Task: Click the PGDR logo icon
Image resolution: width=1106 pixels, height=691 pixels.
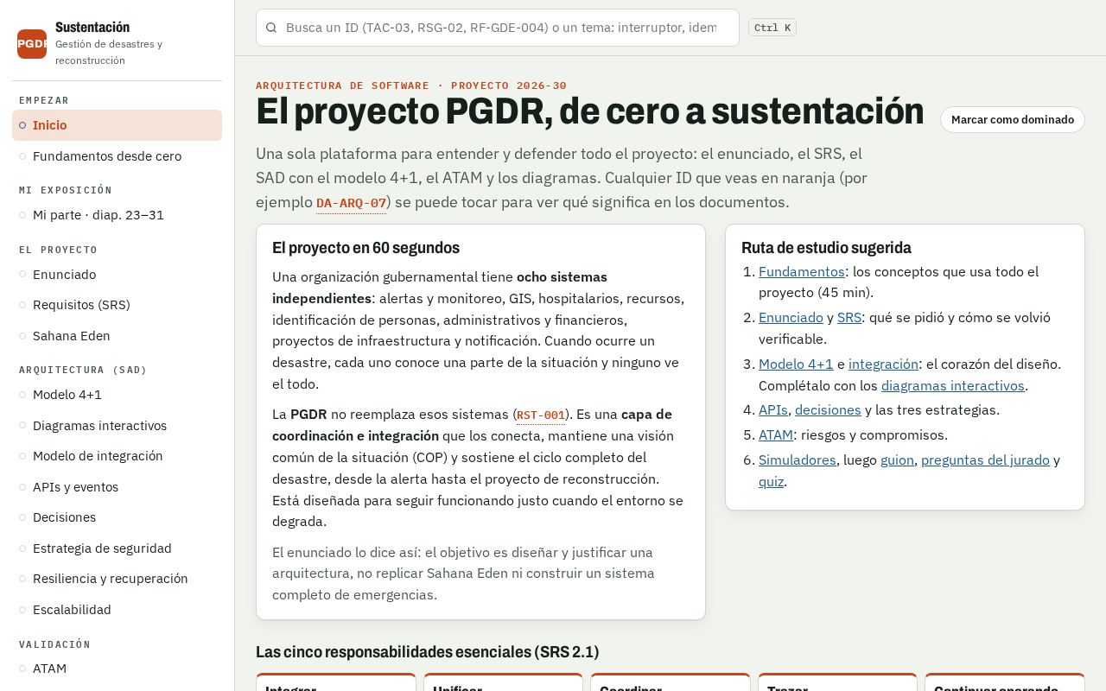Action: tap(32, 44)
